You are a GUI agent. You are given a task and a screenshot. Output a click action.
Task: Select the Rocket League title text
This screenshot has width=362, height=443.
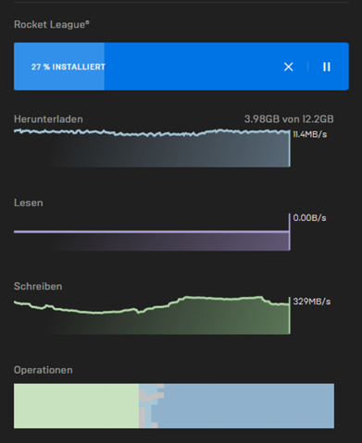[x=52, y=24]
